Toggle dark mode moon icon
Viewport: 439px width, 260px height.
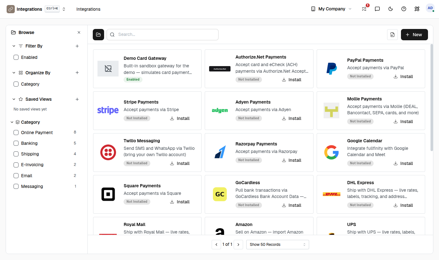pos(391,9)
